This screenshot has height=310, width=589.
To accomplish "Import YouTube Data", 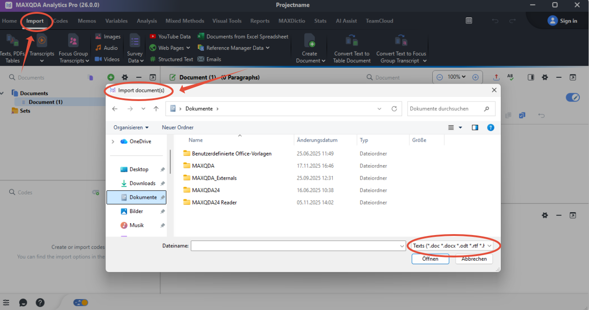I will click(170, 37).
